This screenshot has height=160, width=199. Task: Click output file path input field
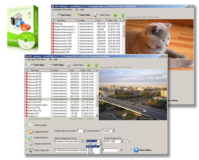coord(86,150)
